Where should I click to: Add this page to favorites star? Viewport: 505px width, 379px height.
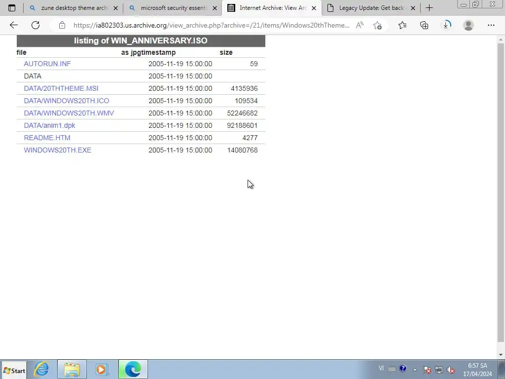377,25
